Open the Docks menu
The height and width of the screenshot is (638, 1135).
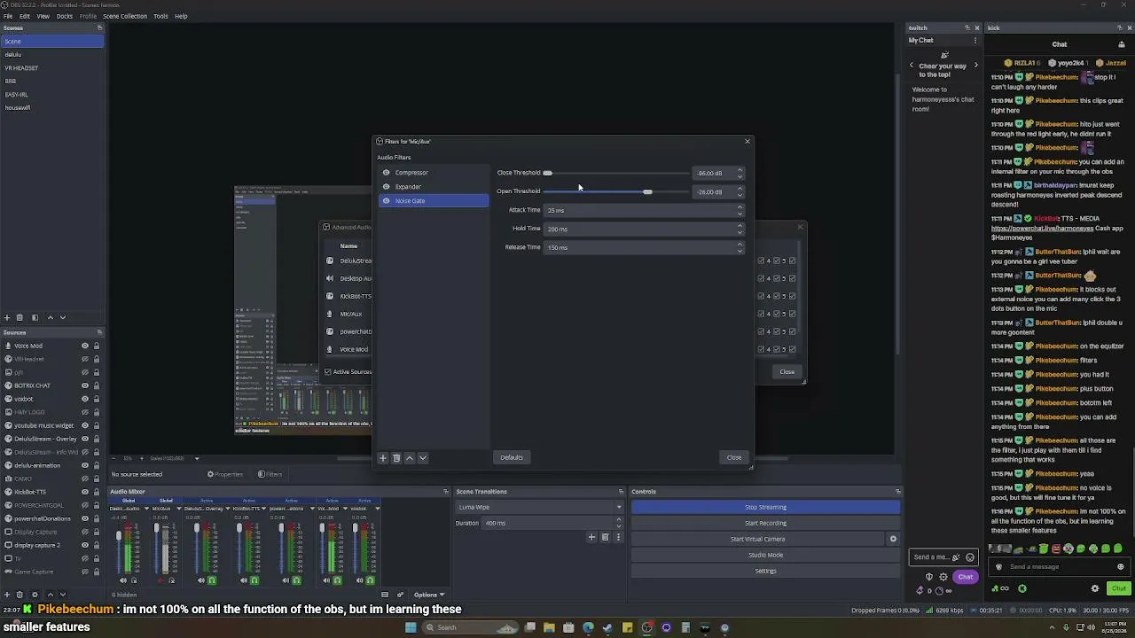coord(65,16)
